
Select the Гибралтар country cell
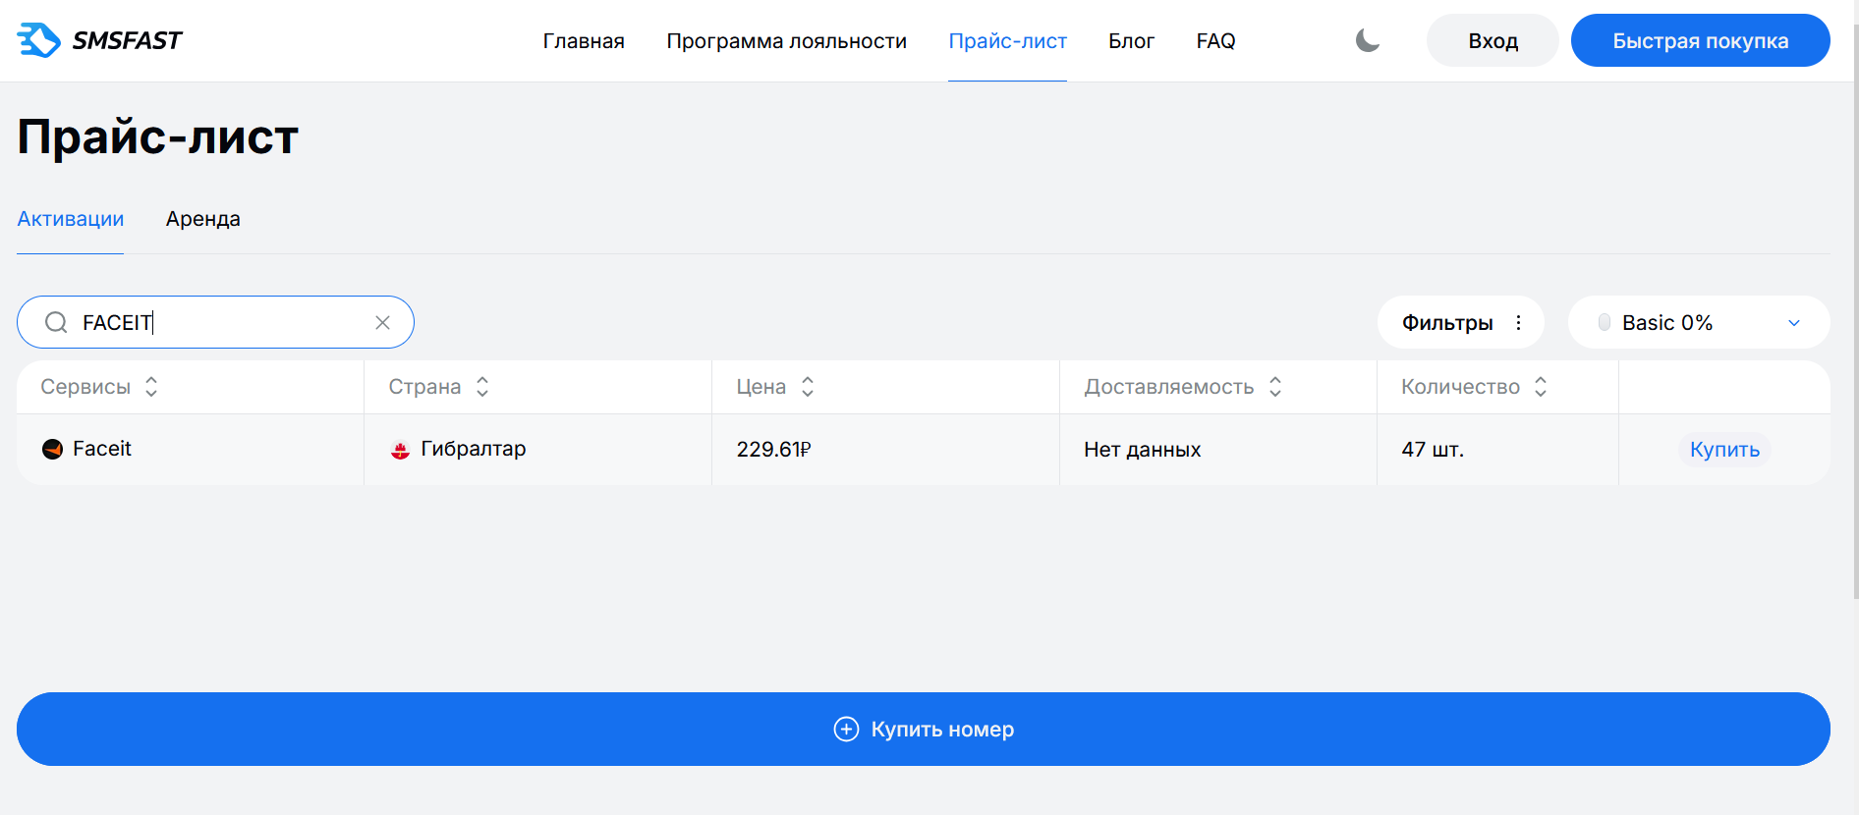pos(537,450)
